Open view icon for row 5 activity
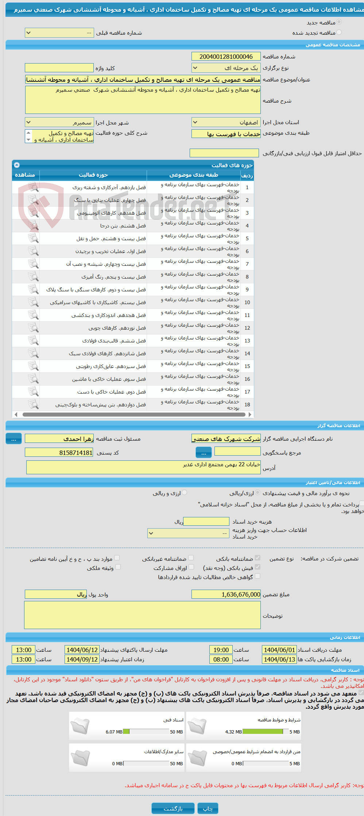 (x=33, y=238)
